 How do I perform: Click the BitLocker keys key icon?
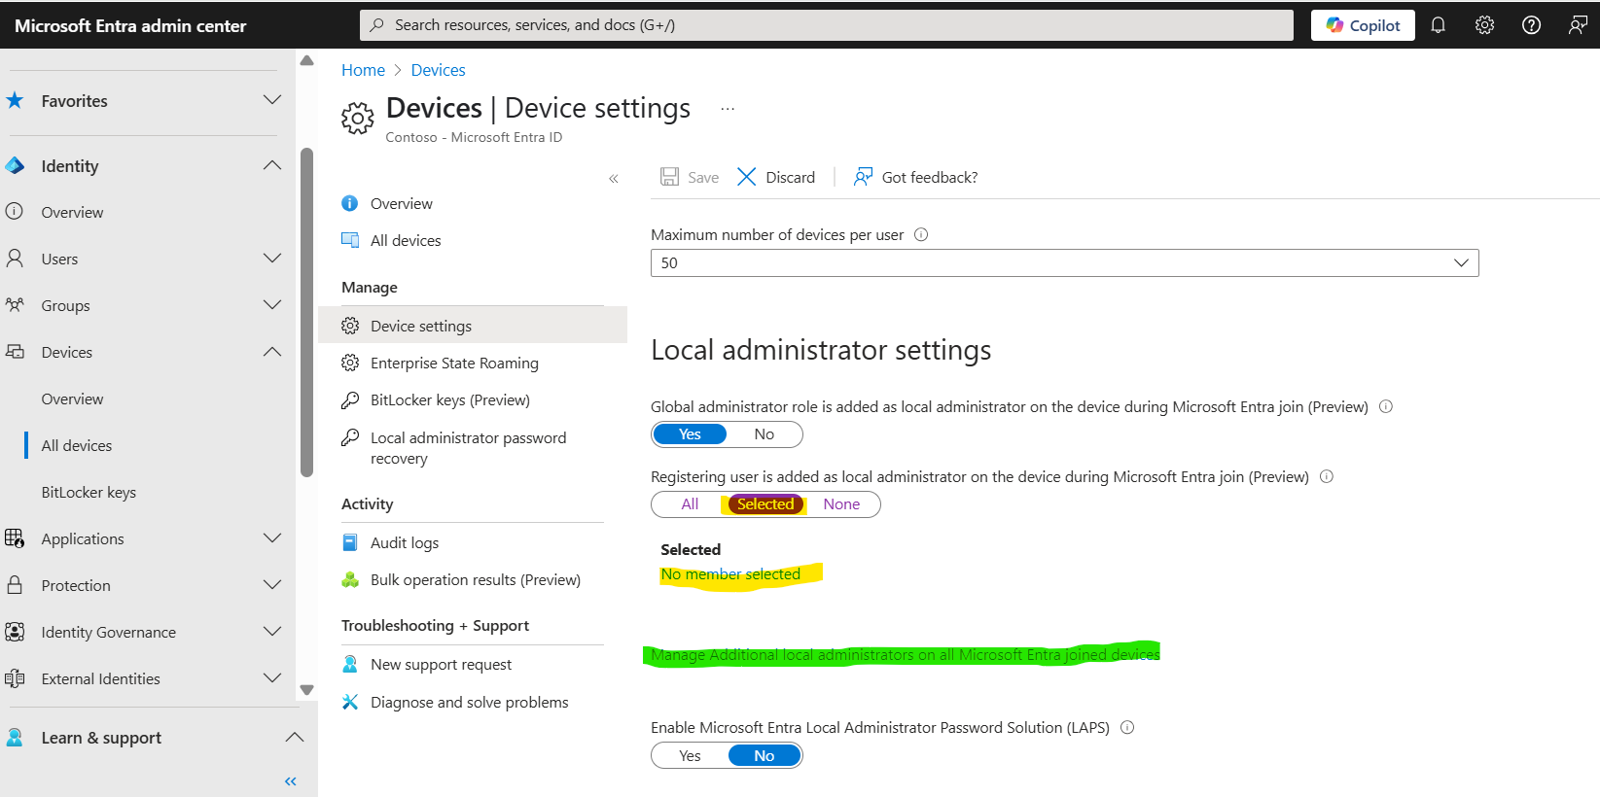[350, 400]
